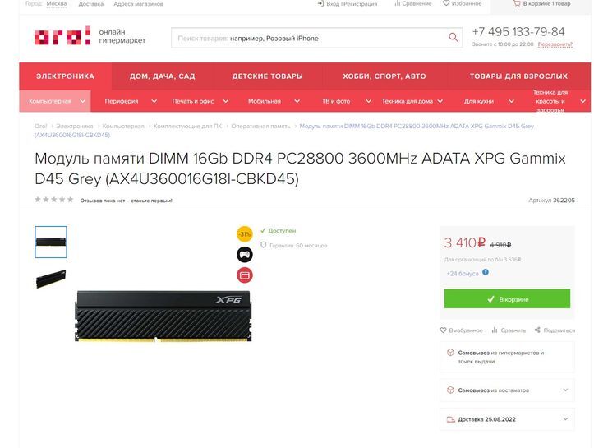Viewport: 594px width, 448px height.
Task: Select the ДЕТСКИЕ ТОВАРЫ menu tab
Action: coord(268,76)
